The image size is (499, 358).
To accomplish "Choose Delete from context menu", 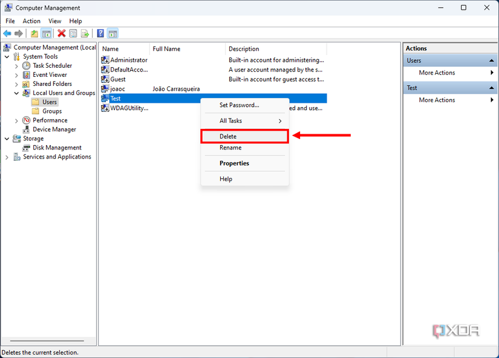I will [245, 136].
